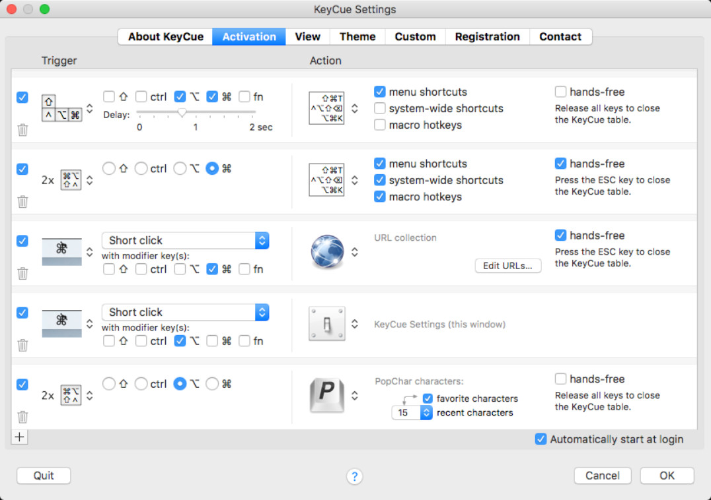711x500 pixels.
Task: Disable the trigger row containing the Delay slider
Action: tap(22, 97)
